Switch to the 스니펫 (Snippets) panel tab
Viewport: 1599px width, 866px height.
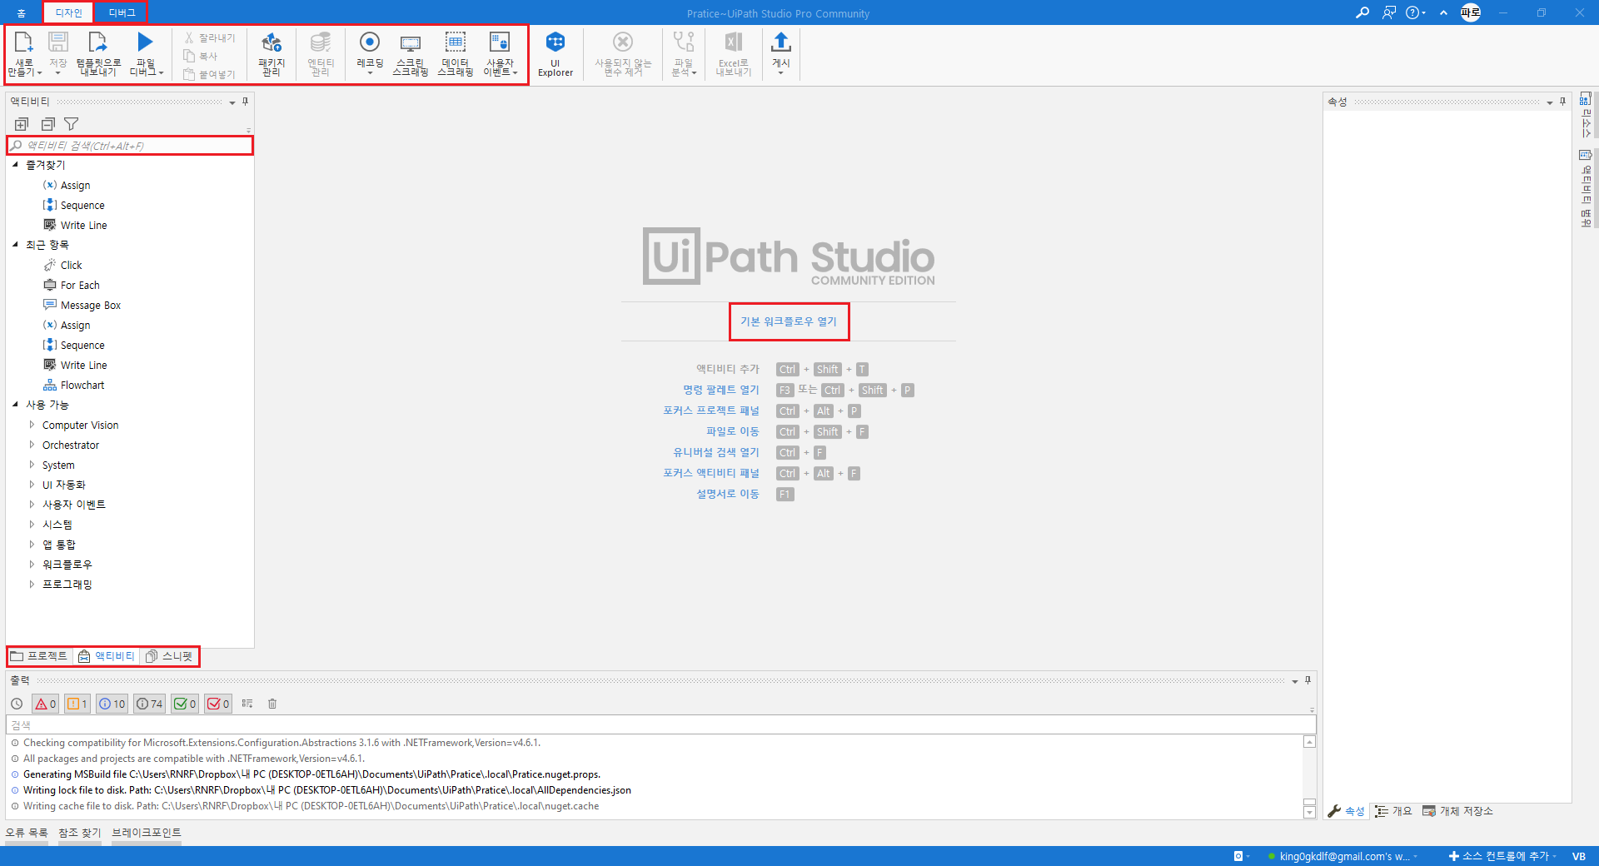point(170,656)
